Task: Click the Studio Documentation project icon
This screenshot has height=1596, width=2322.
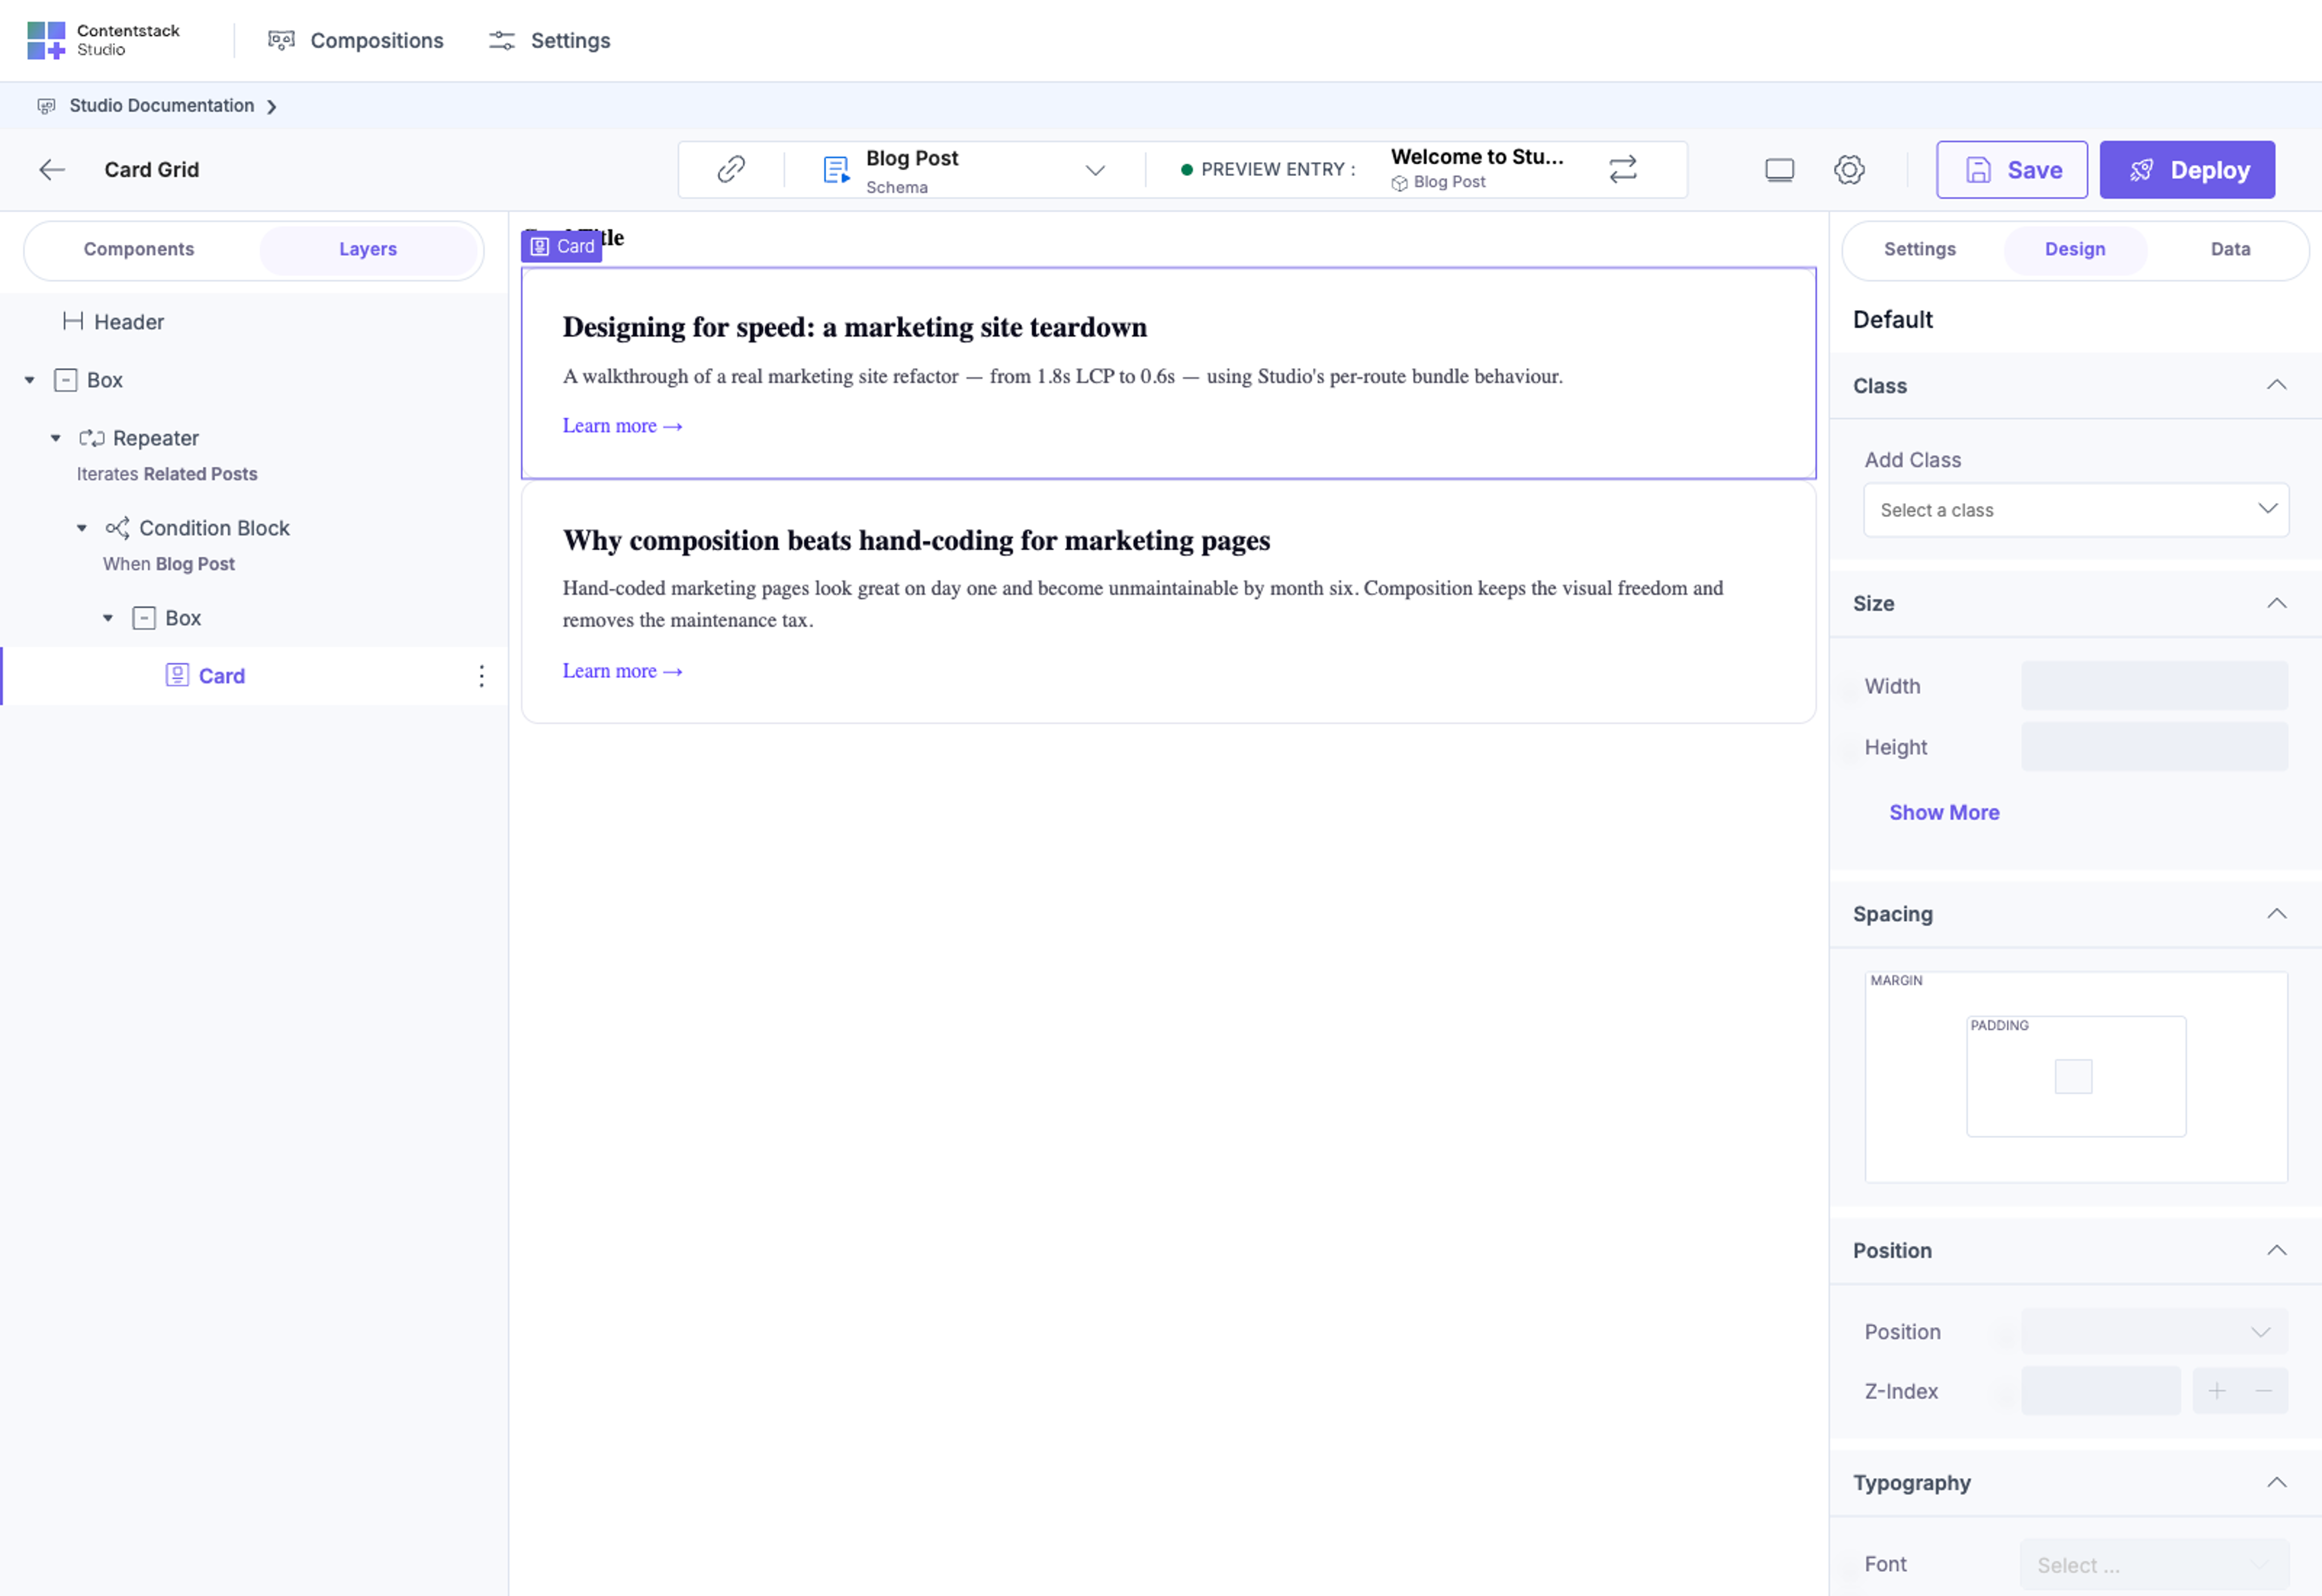Action: tap(46, 106)
